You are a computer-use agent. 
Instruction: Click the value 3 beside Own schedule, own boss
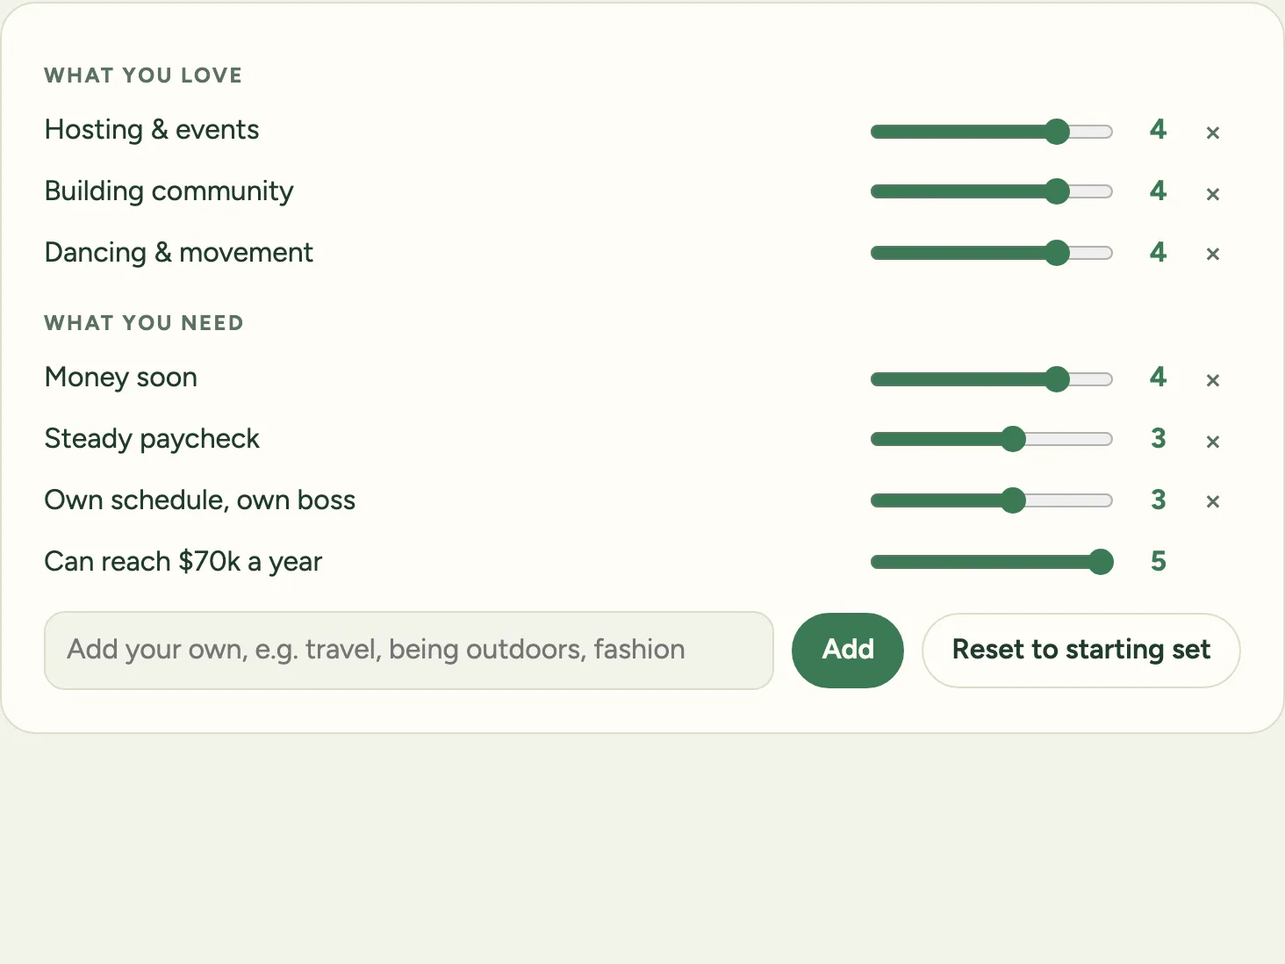tap(1159, 500)
